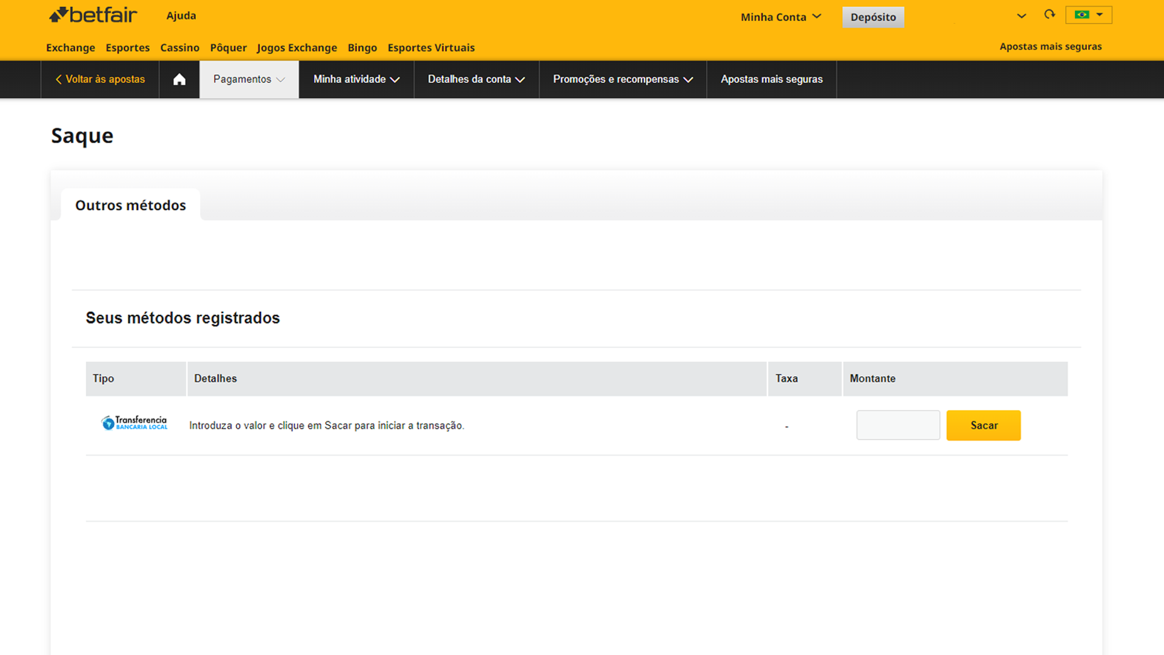Open the Brazil flag language selector
The width and height of the screenshot is (1164, 655).
click(x=1089, y=15)
